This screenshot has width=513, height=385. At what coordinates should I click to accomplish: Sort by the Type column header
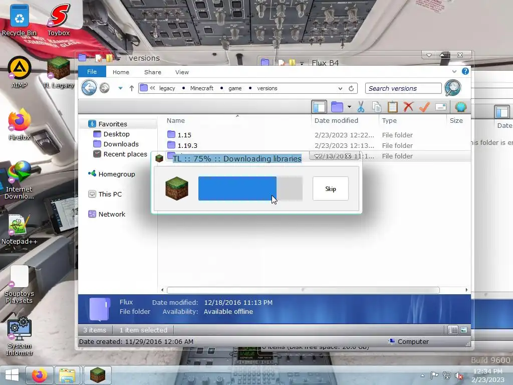point(389,120)
